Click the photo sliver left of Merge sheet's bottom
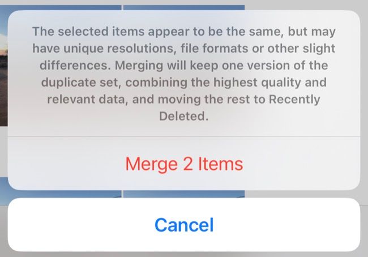The height and width of the screenshot is (257, 368). pos(3,184)
